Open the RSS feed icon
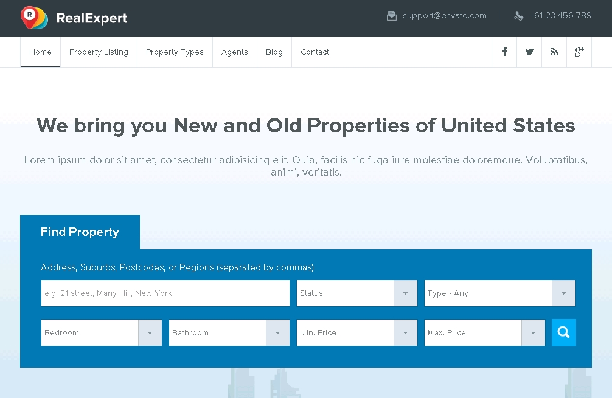Screen dimensions: 612x398 [x=554, y=52]
